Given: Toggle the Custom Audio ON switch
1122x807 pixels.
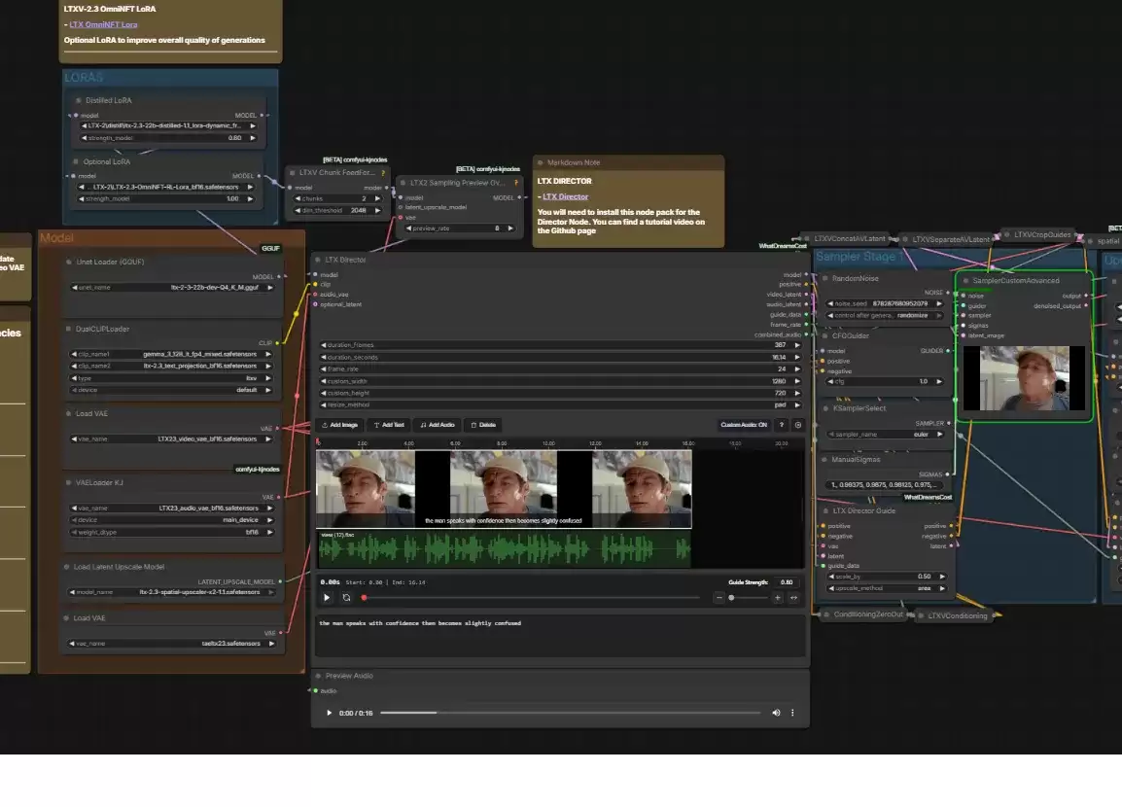Looking at the screenshot, I should pos(744,425).
